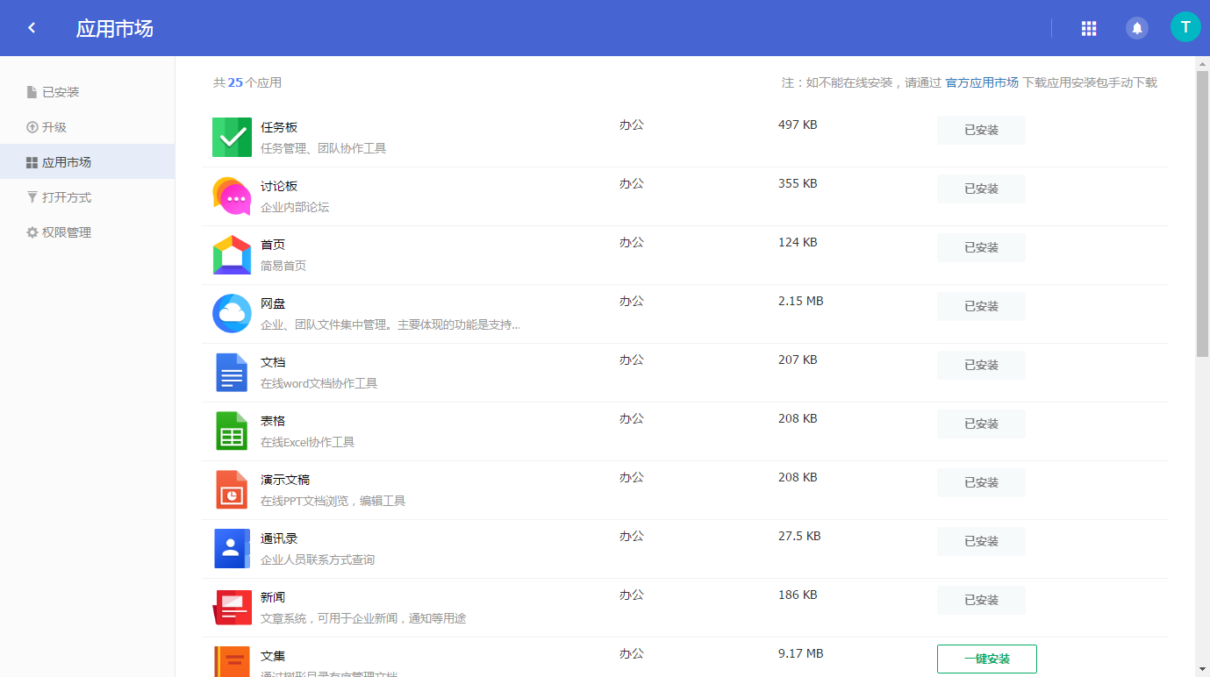Screen dimensions: 1210x677
Task: Click 已安装 button for 表格
Action: tap(981, 424)
